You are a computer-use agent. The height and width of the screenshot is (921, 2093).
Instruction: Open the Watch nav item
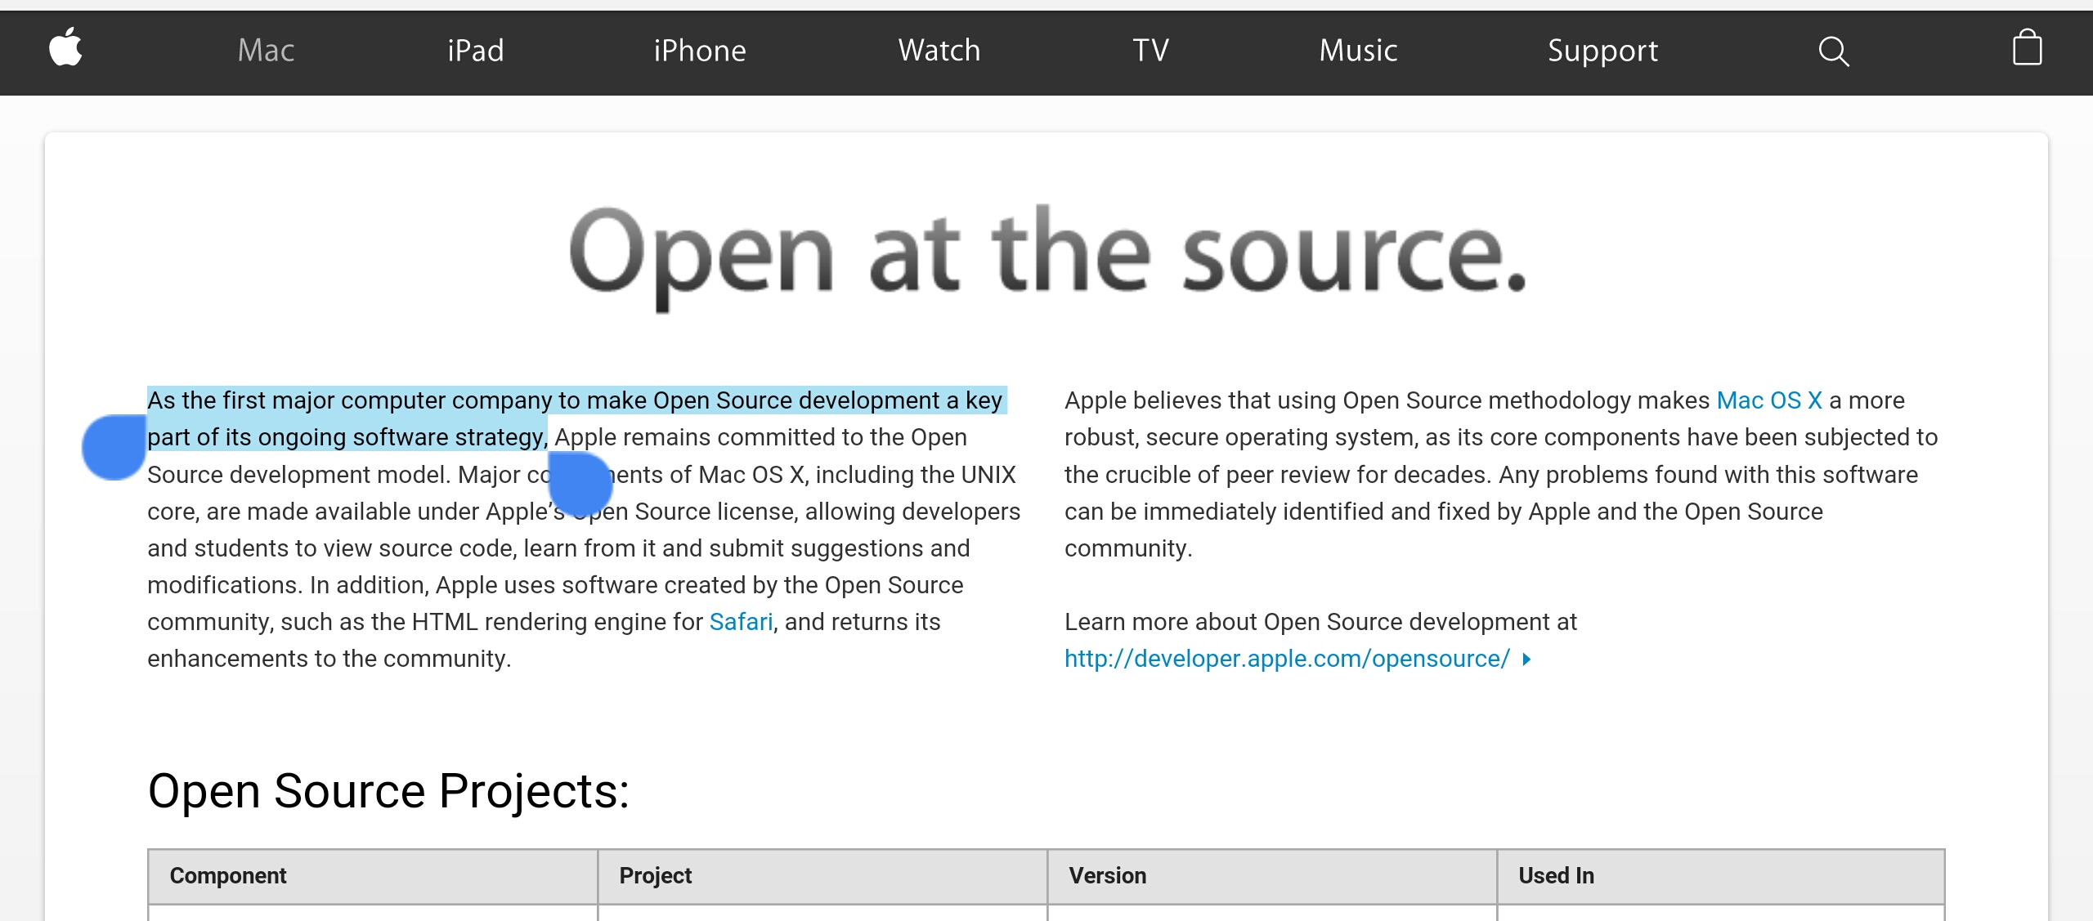tap(939, 51)
